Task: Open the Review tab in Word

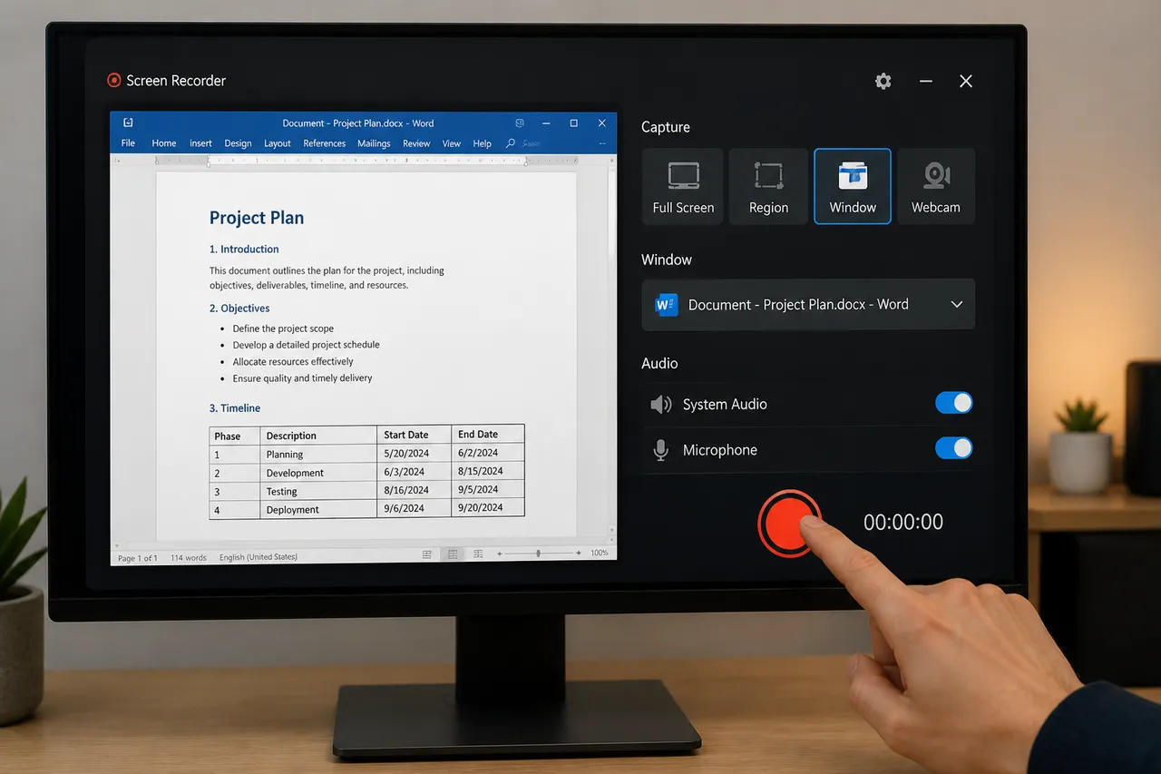Action: 416,143
